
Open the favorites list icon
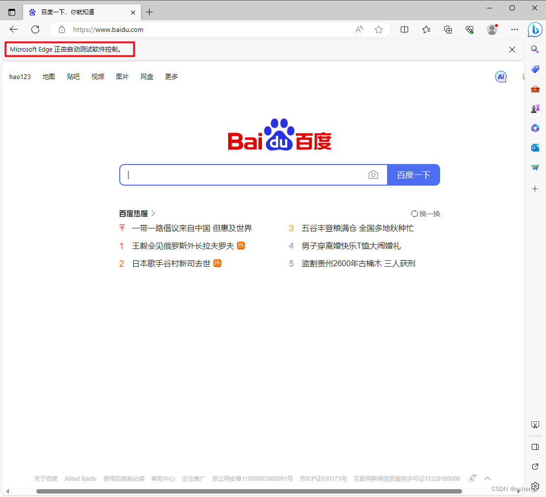(x=426, y=29)
